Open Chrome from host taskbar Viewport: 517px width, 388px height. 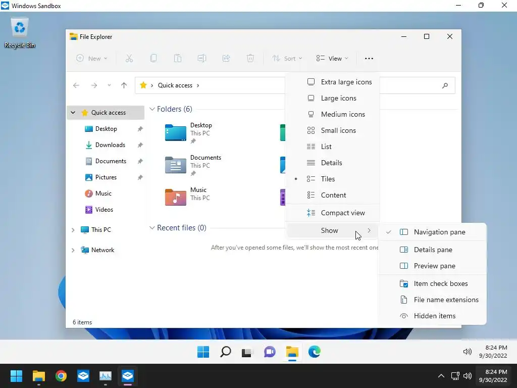61,376
